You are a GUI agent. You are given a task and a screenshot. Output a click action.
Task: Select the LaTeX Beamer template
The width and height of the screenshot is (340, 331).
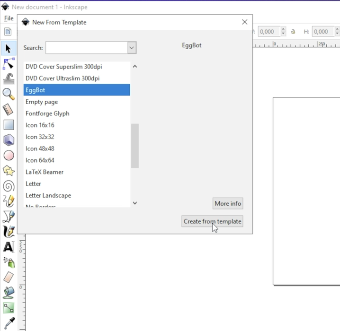click(x=77, y=172)
